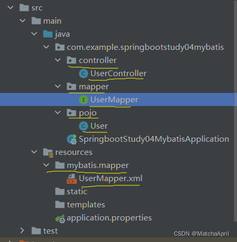Select the mapper package label
237x242 pixels.
coord(94,87)
